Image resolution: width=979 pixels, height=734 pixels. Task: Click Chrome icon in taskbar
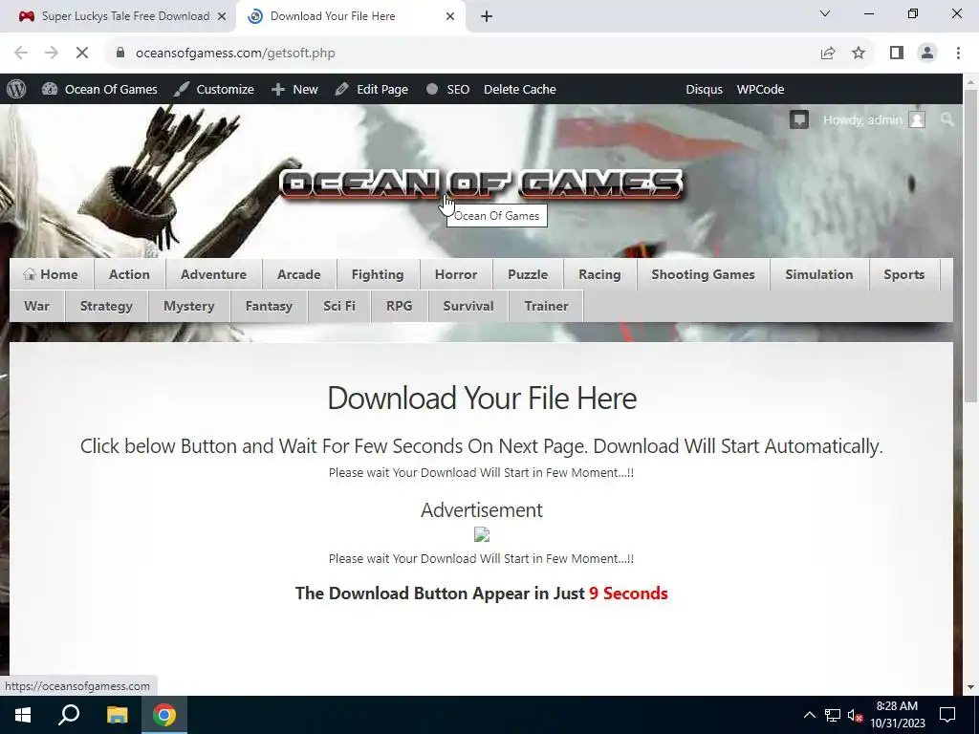click(x=164, y=715)
